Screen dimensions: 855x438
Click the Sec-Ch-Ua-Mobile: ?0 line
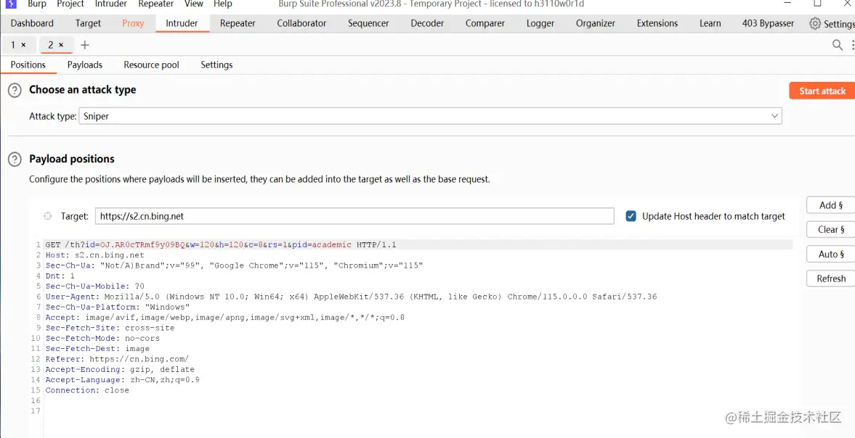(95, 286)
